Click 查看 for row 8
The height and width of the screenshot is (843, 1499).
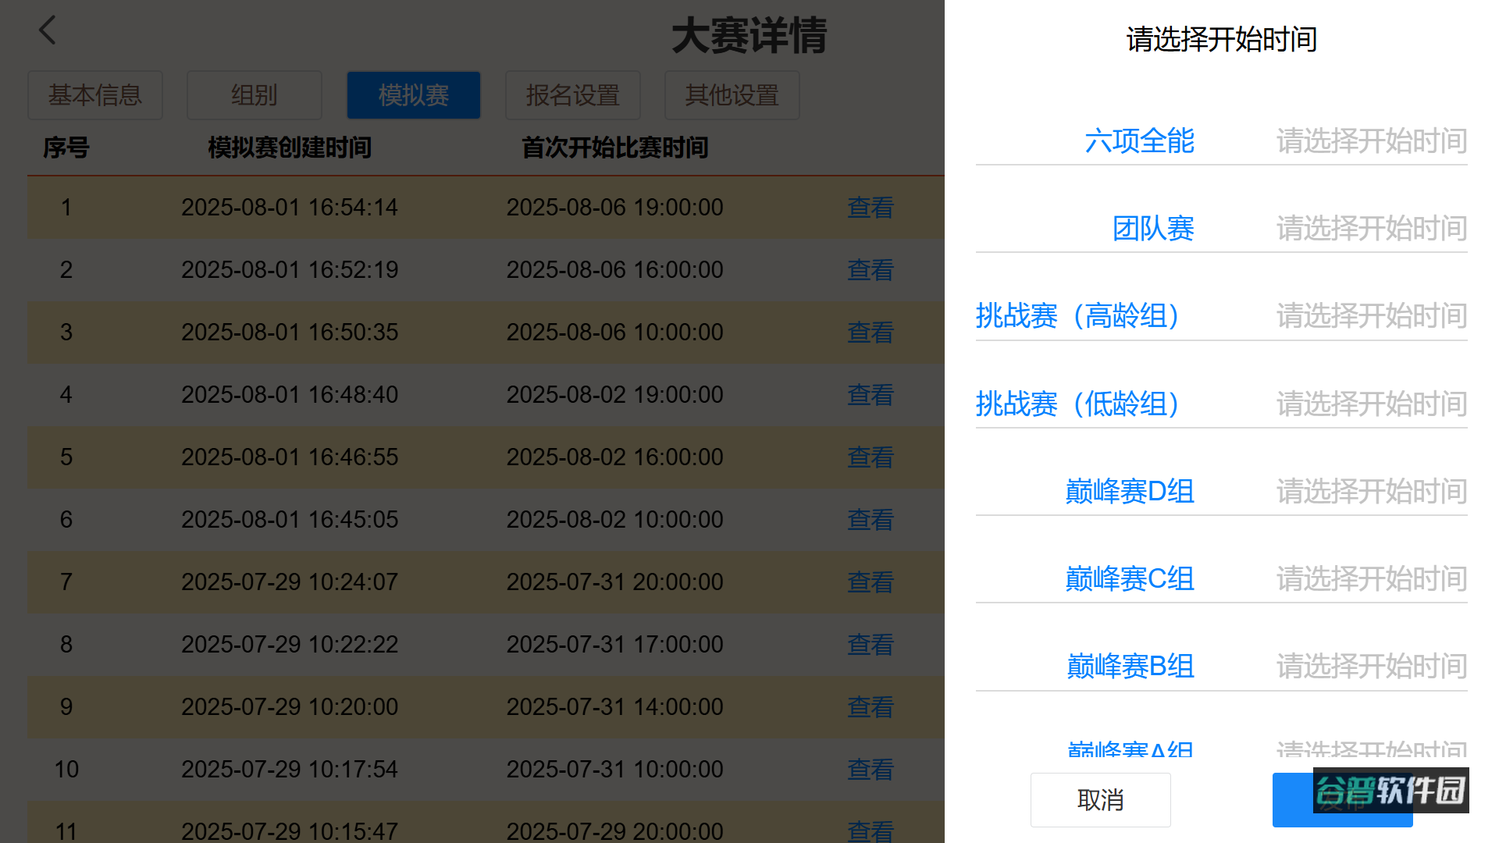(871, 645)
